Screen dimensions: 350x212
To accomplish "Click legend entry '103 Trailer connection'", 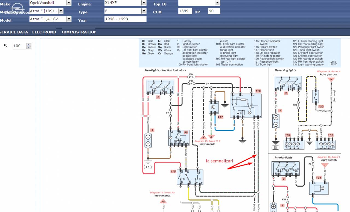I will coord(229,65).
